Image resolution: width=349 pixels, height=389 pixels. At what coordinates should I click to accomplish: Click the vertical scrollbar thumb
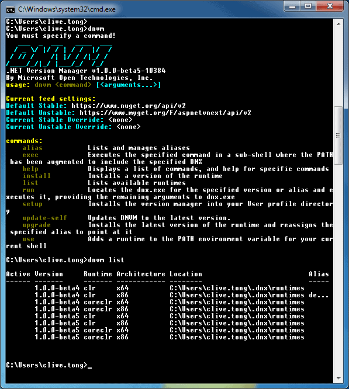338,136
